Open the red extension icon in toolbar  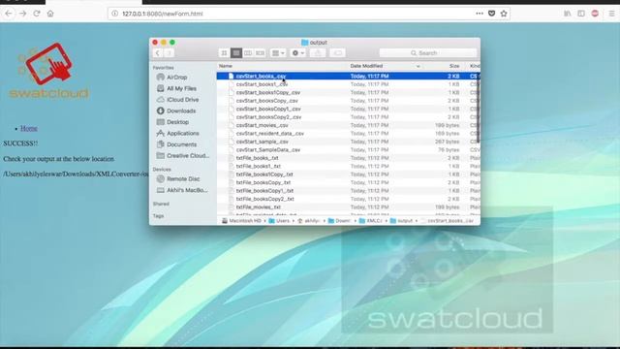click(595, 14)
